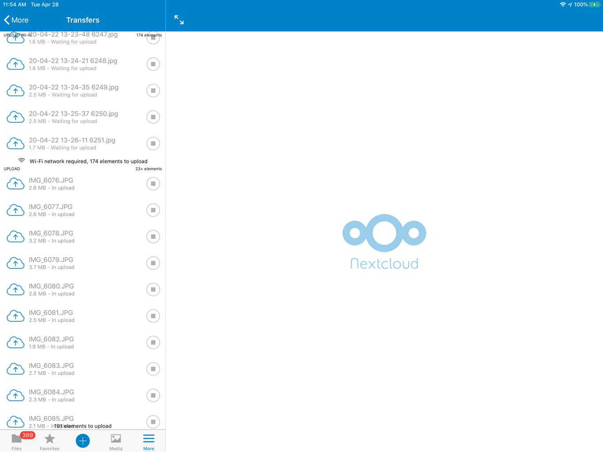Cancel the IMG_6080.JPG upload
Viewport: 603px width, 452px height.
coord(153,290)
